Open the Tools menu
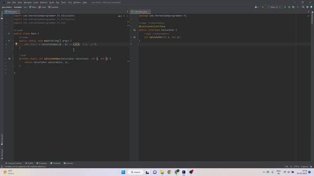314x176 pixels. click(64, 2)
